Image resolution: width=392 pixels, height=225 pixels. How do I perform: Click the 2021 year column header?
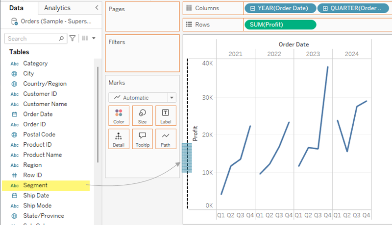(236, 54)
